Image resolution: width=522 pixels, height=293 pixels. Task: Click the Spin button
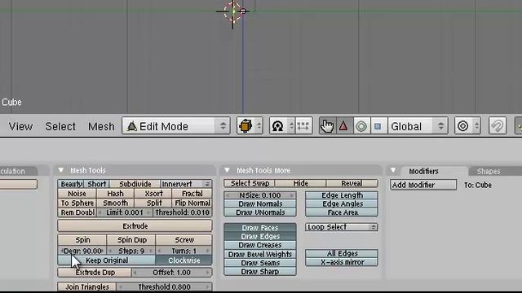pyautogui.click(x=82, y=240)
